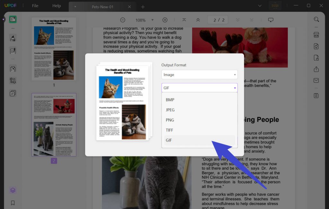Open the Comment tool in left sidebar
Screen dimensions: 329x209
13,38
